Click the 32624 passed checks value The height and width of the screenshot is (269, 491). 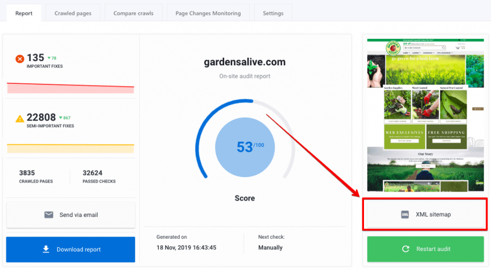click(x=92, y=173)
